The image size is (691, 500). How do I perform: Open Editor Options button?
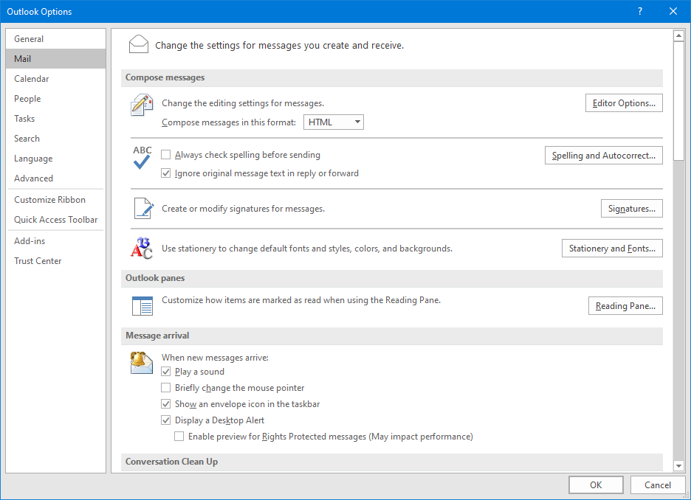[624, 103]
